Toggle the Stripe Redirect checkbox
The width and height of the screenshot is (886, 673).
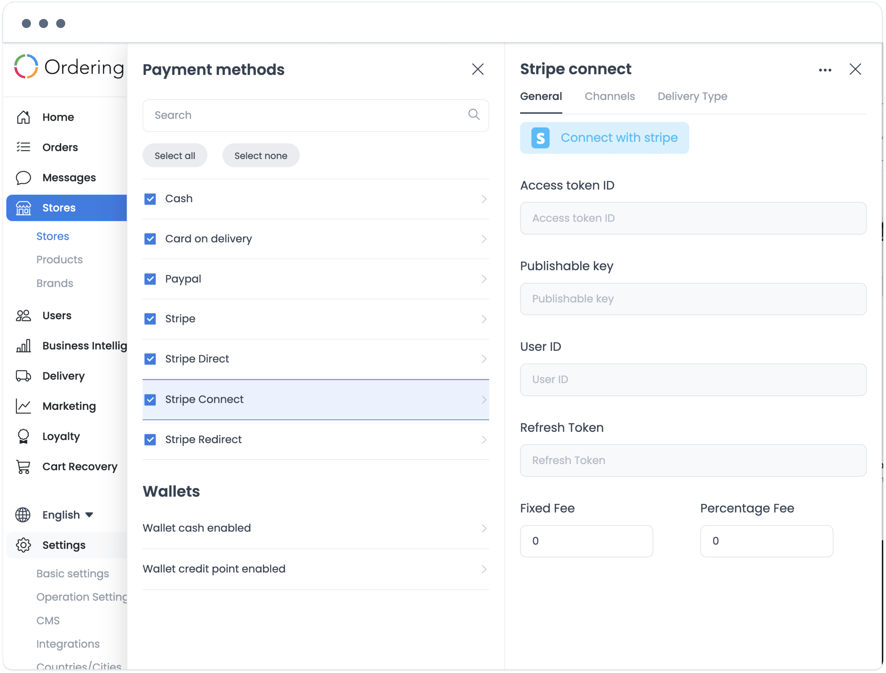pyautogui.click(x=150, y=440)
